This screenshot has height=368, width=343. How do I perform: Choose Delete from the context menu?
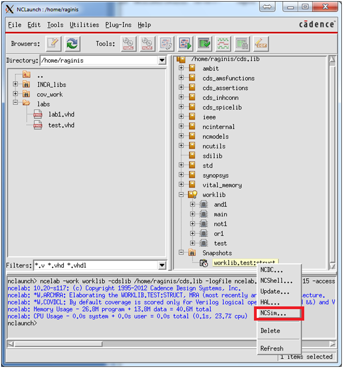click(279, 331)
